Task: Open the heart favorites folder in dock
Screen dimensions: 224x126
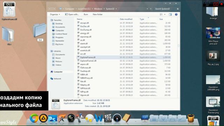Action: coord(163,119)
